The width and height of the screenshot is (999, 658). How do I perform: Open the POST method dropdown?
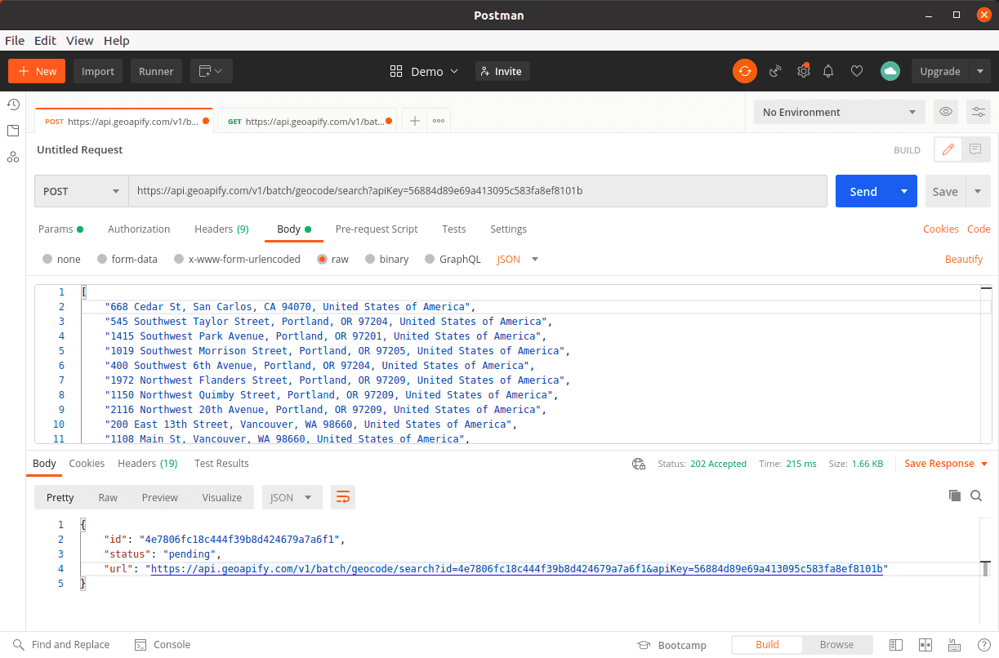click(81, 191)
